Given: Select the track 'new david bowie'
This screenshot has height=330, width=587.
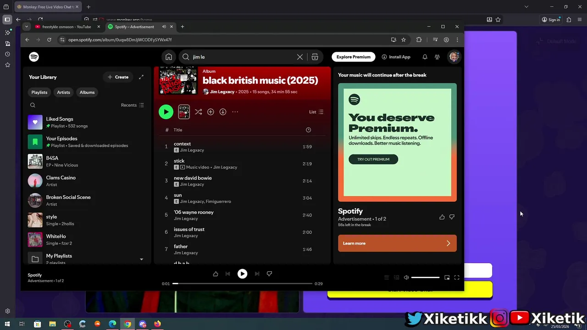Looking at the screenshot, I should 242,181.
